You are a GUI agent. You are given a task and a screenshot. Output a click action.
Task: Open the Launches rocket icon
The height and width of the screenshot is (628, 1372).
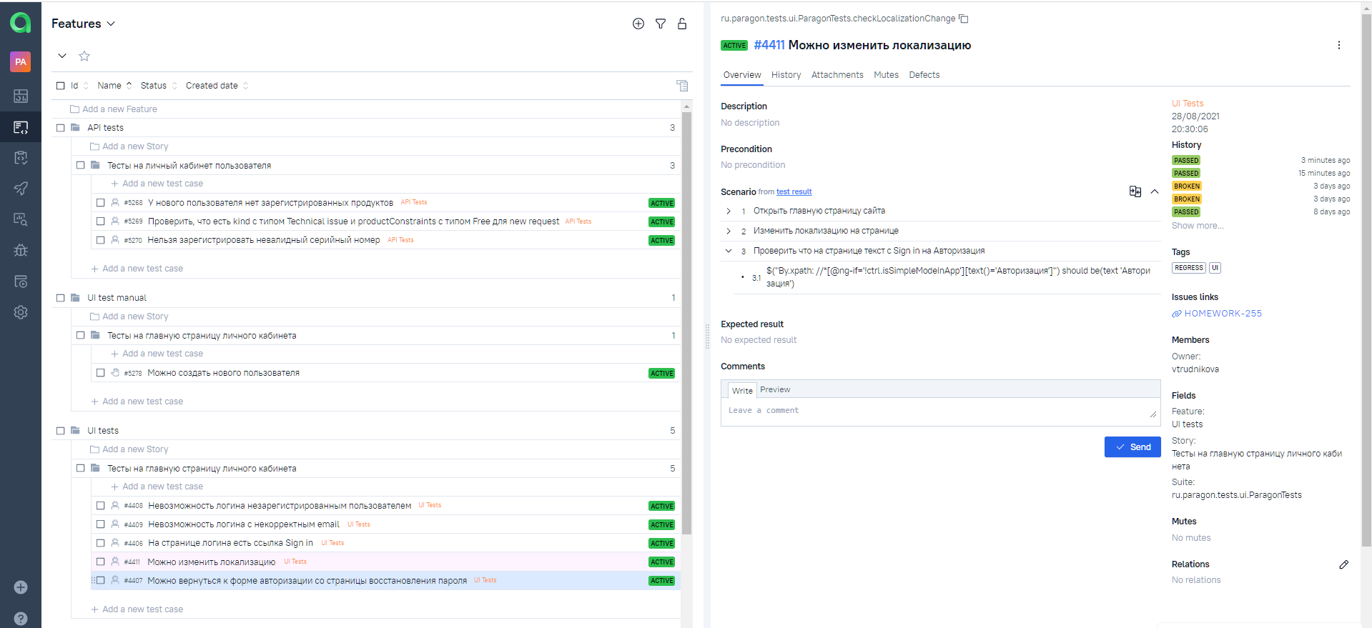point(21,189)
